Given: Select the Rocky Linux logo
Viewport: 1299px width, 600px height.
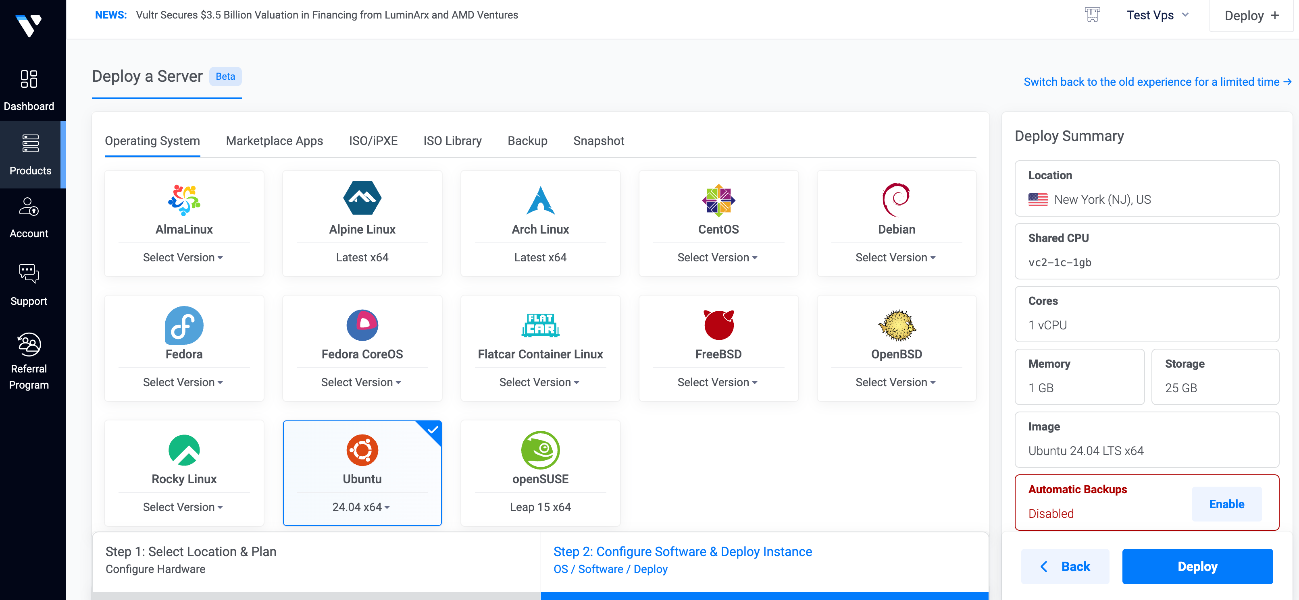Looking at the screenshot, I should (x=184, y=450).
